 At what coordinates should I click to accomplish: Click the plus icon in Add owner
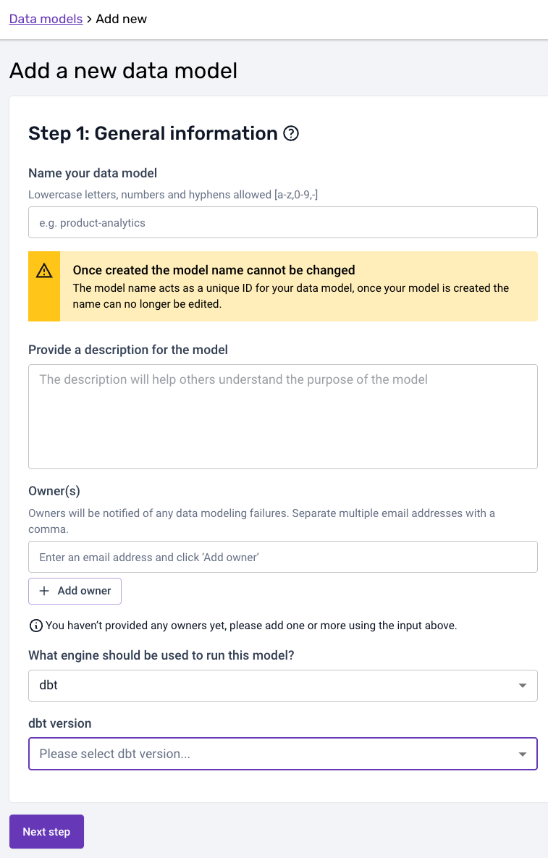pos(44,591)
